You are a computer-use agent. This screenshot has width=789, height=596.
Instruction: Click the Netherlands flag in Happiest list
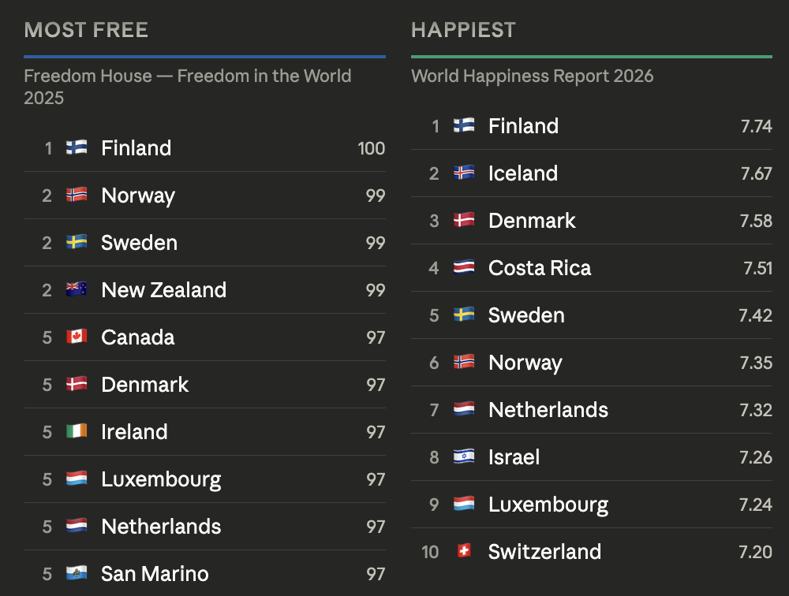click(x=464, y=409)
